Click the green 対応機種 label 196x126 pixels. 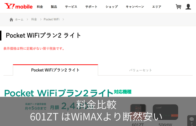(x=123, y=92)
